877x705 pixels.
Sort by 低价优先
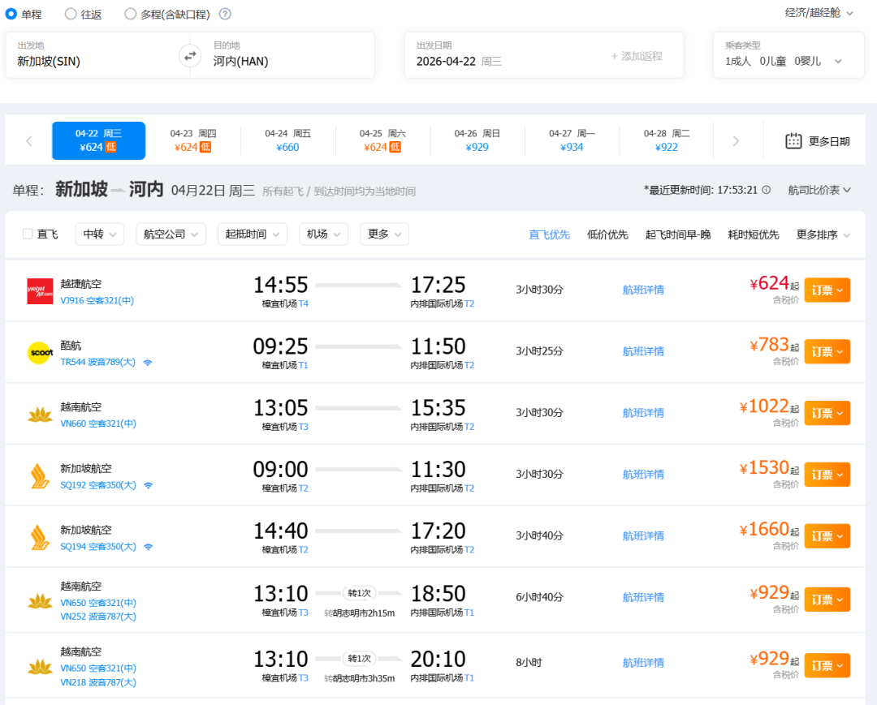pyautogui.click(x=607, y=234)
